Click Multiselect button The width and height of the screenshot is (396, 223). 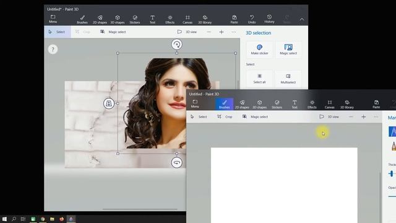coord(288,79)
